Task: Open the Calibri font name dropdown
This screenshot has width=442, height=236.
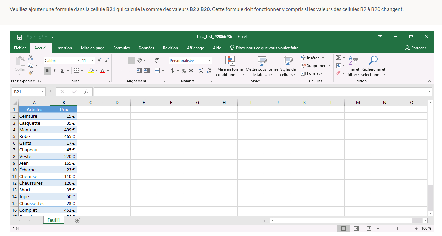Action: pyautogui.click(x=78, y=61)
